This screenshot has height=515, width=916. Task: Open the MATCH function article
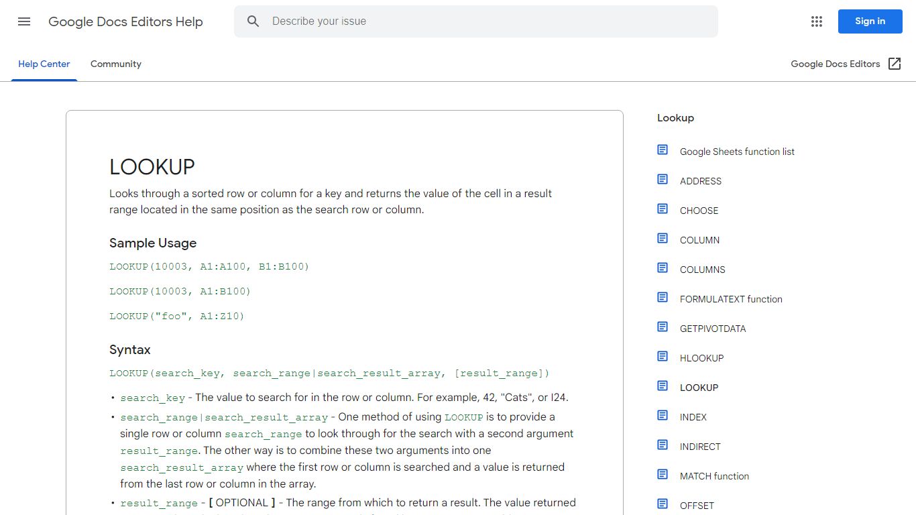click(x=714, y=476)
